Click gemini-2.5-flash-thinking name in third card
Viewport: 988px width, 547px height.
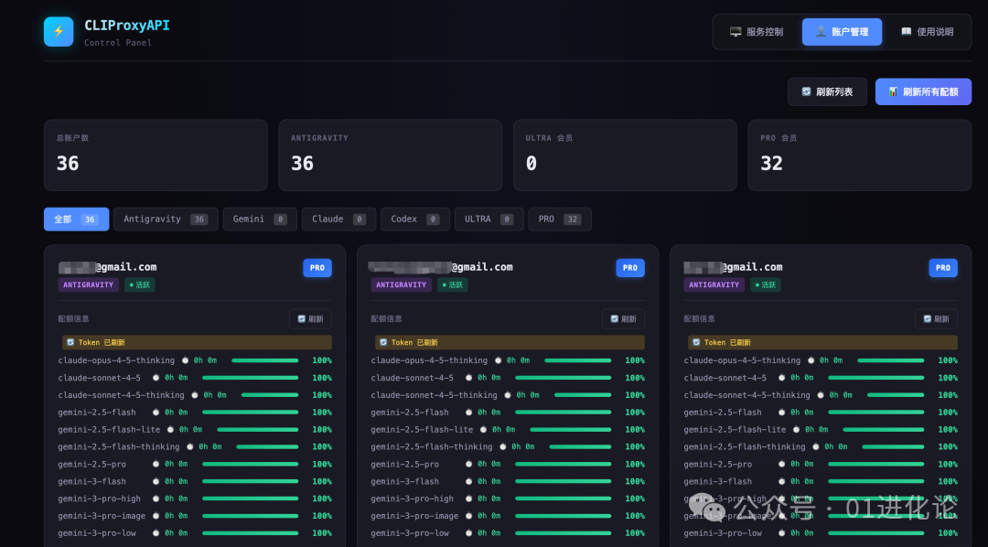point(744,446)
